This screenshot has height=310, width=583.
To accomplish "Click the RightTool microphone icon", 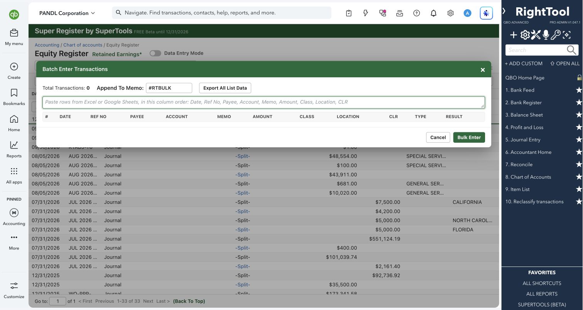I will [x=546, y=35].
